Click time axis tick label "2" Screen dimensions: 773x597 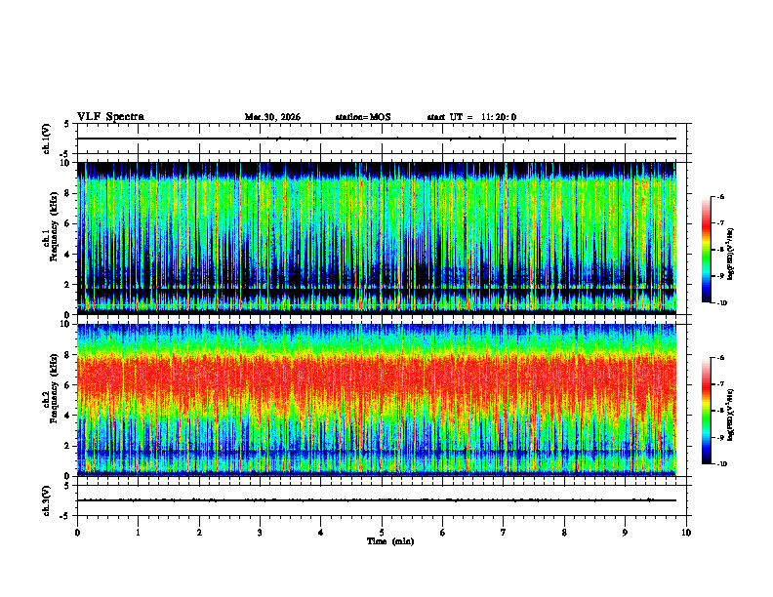(199, 533)
